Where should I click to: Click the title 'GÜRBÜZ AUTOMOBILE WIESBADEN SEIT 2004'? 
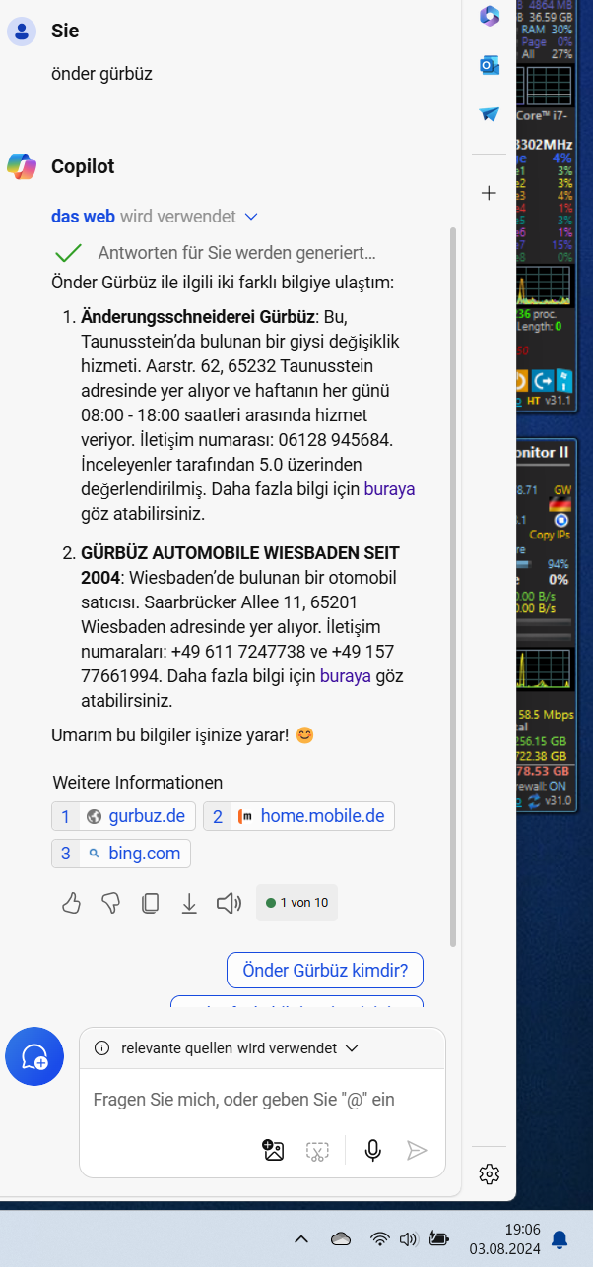coord(240,565)
